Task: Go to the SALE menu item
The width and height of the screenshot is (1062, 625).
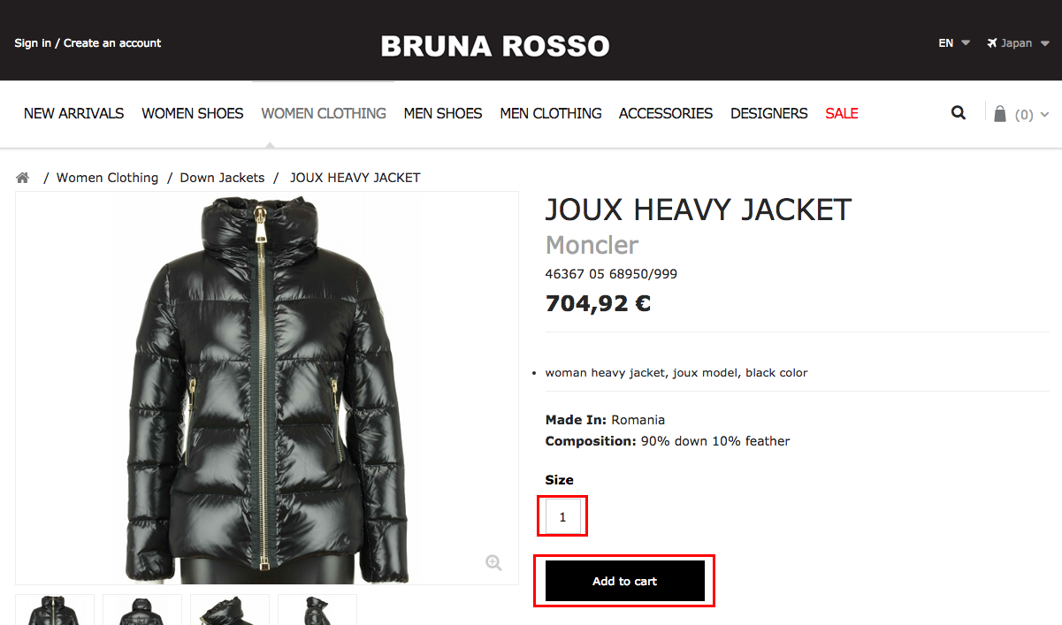Action: [842, 113]
